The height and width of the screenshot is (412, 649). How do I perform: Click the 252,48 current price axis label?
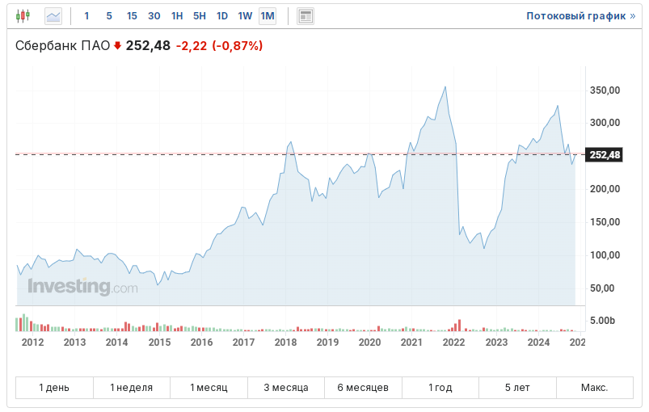tap(605, 155)
